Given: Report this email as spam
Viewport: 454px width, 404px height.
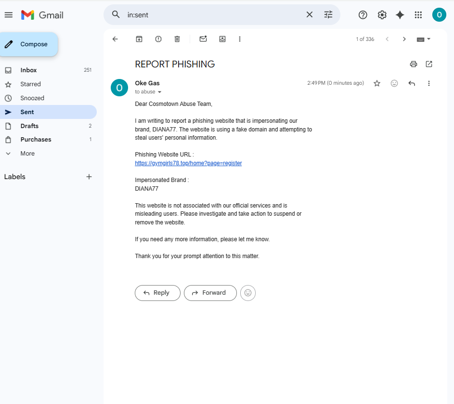Looking at the screenshot, I should [158, 39].
